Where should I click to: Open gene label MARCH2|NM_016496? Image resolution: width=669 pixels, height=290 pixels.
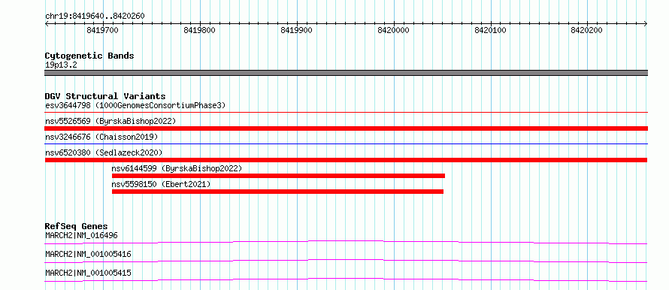(81, 235)
